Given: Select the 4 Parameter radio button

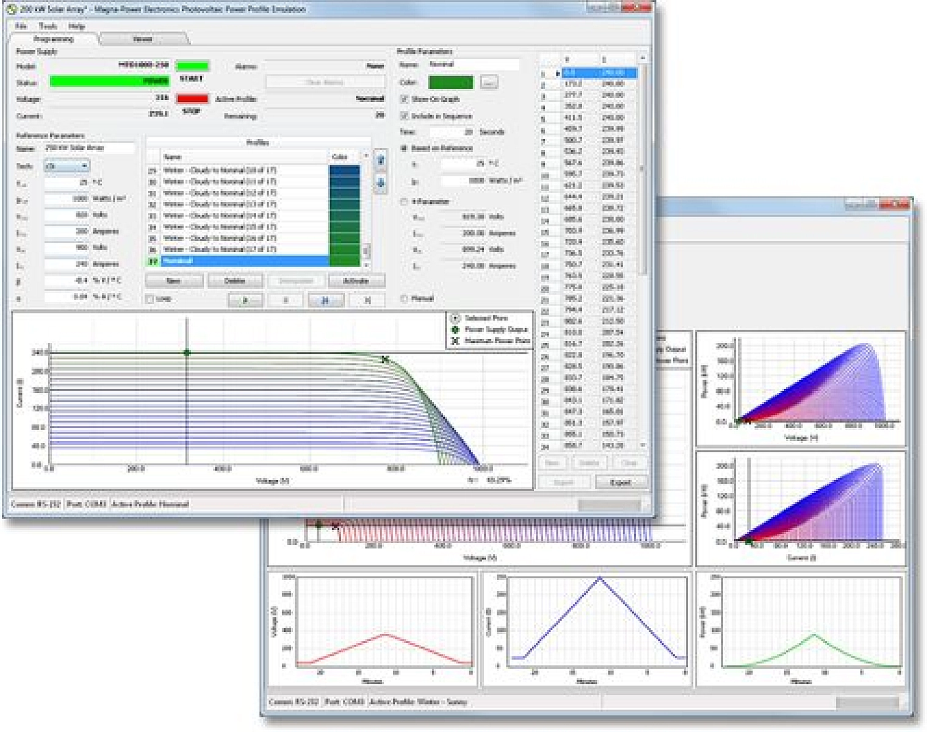Looking at the screenshot, I should pyautogui.click(x=403, y=201).
